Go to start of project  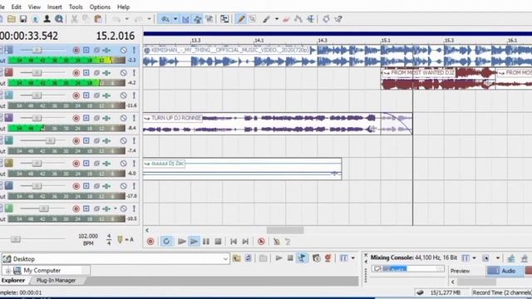pyautogui.click(x=234, y=242)
